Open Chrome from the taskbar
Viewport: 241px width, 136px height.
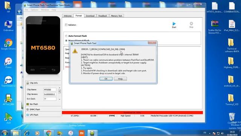(49, 133)
